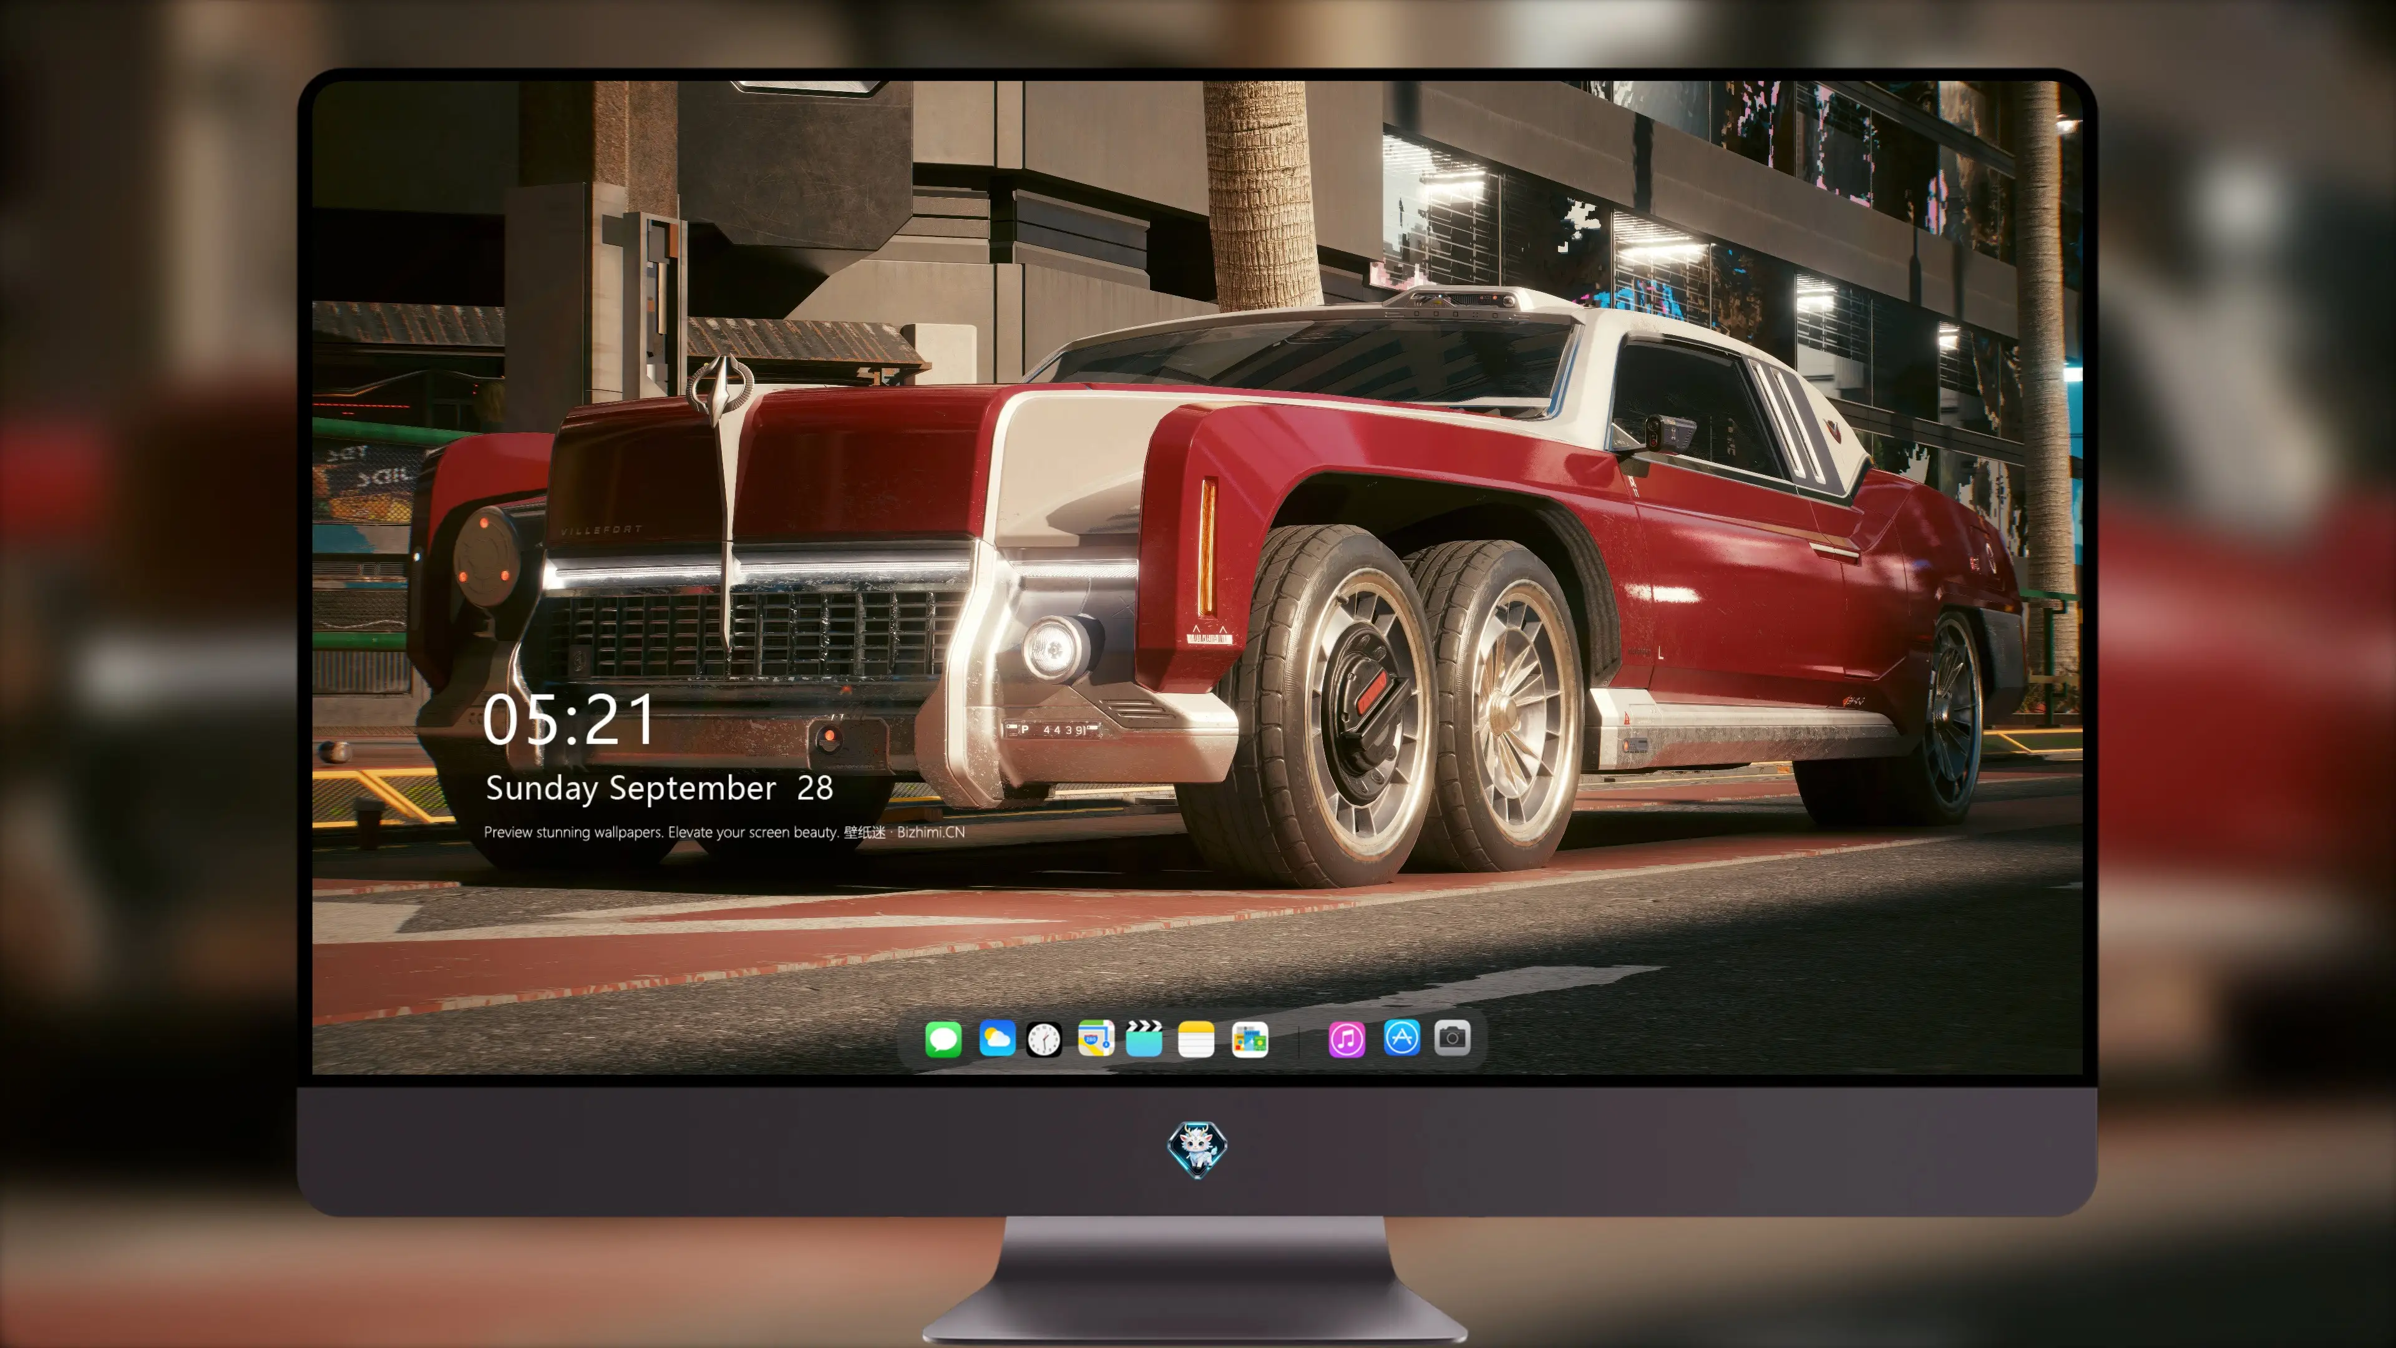Open the yellow Notes app
The image size is (2396, 1348).
1196,1039
